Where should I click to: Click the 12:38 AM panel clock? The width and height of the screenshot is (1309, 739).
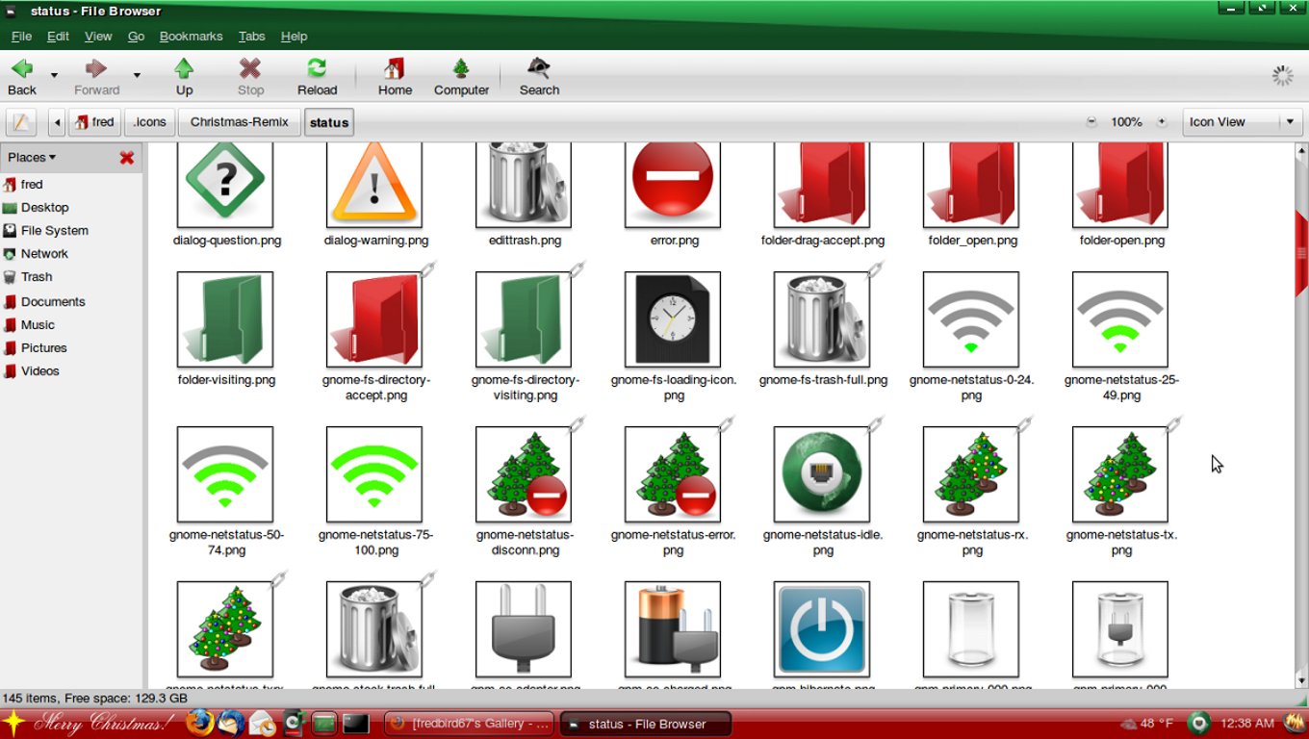pyautogui.click(x=1247, y=723)
